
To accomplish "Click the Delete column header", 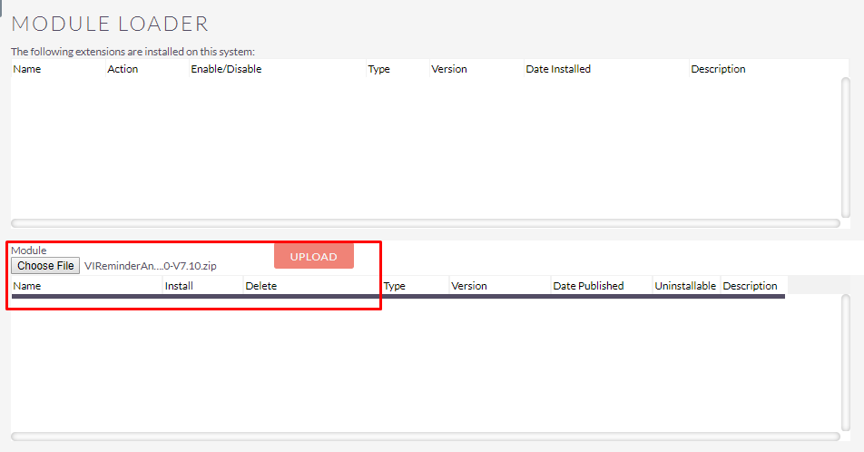I will pos(261,286).
